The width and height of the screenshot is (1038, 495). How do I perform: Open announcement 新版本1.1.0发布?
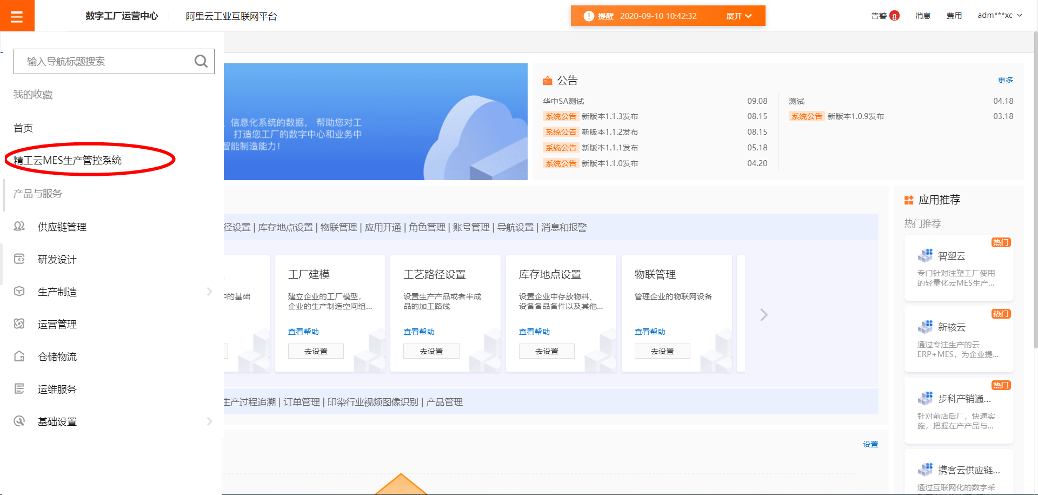click(x=610, y=163)
